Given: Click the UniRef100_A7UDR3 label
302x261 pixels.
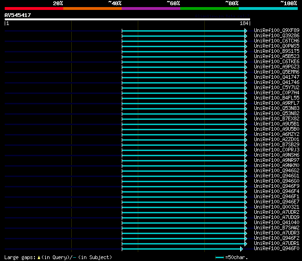Looking at the screenshot, I should (277, 233).
